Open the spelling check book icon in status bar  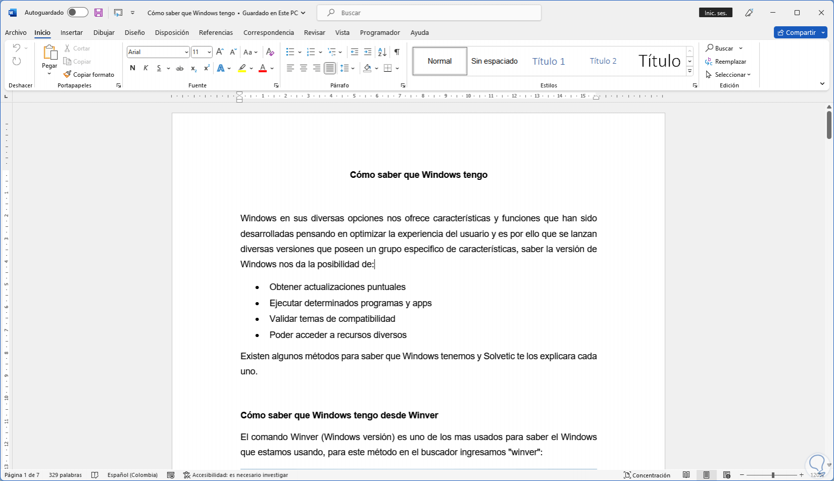[95, 475]
